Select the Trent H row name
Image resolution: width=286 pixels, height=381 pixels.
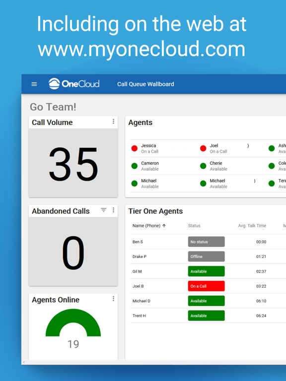pos(139,316)
